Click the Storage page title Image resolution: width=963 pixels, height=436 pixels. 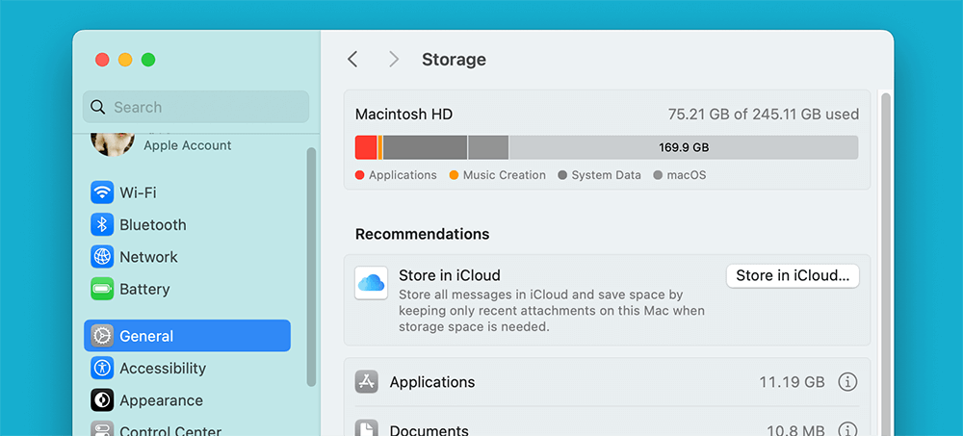point(454,60)
